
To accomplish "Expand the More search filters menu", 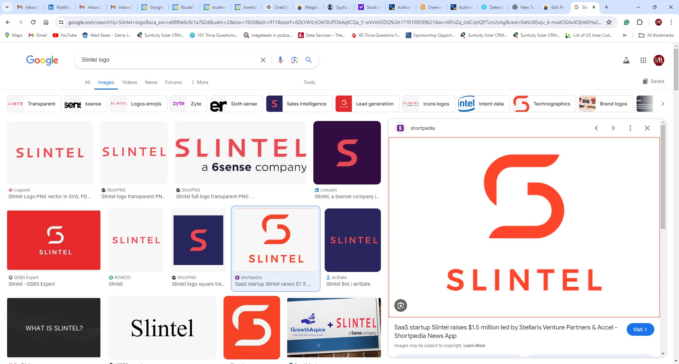I will (x=200, y=82).
